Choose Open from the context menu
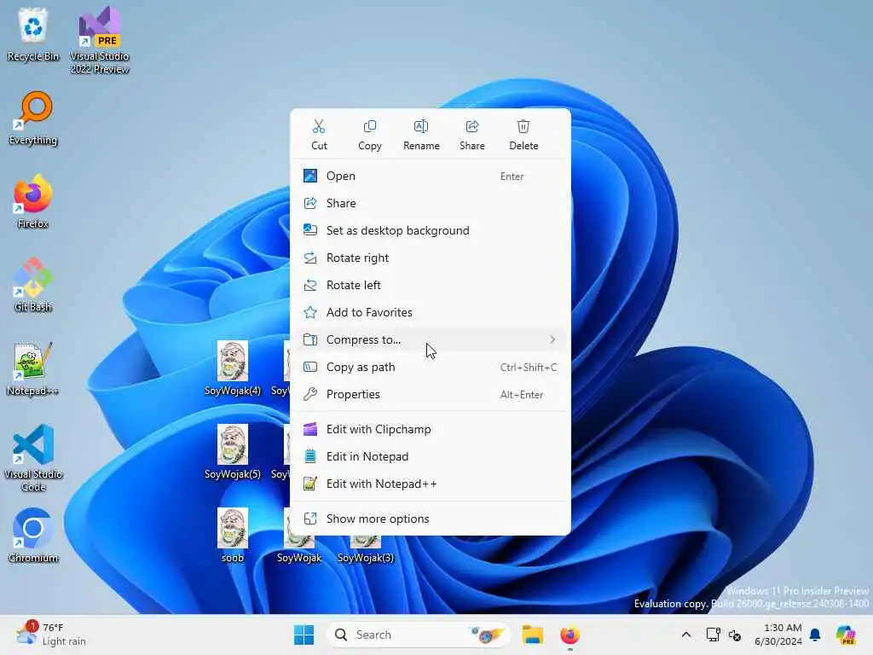873x655 pixels. (431, 176)
